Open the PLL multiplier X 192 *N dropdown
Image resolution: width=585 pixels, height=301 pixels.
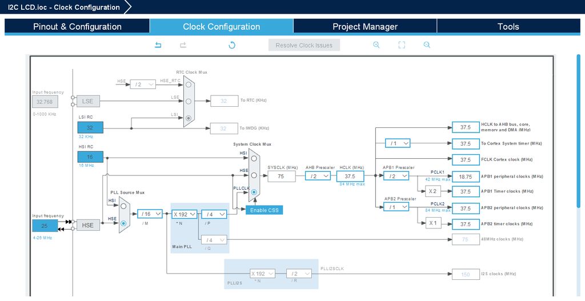[x=185, y=214]
